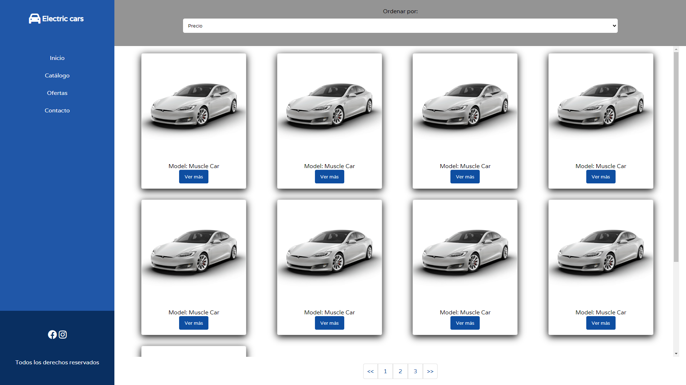The width and height of the screenshot is (686, 385).
Task: Click the catalog vertical scrollbar thumb
Action: [676, 157]
